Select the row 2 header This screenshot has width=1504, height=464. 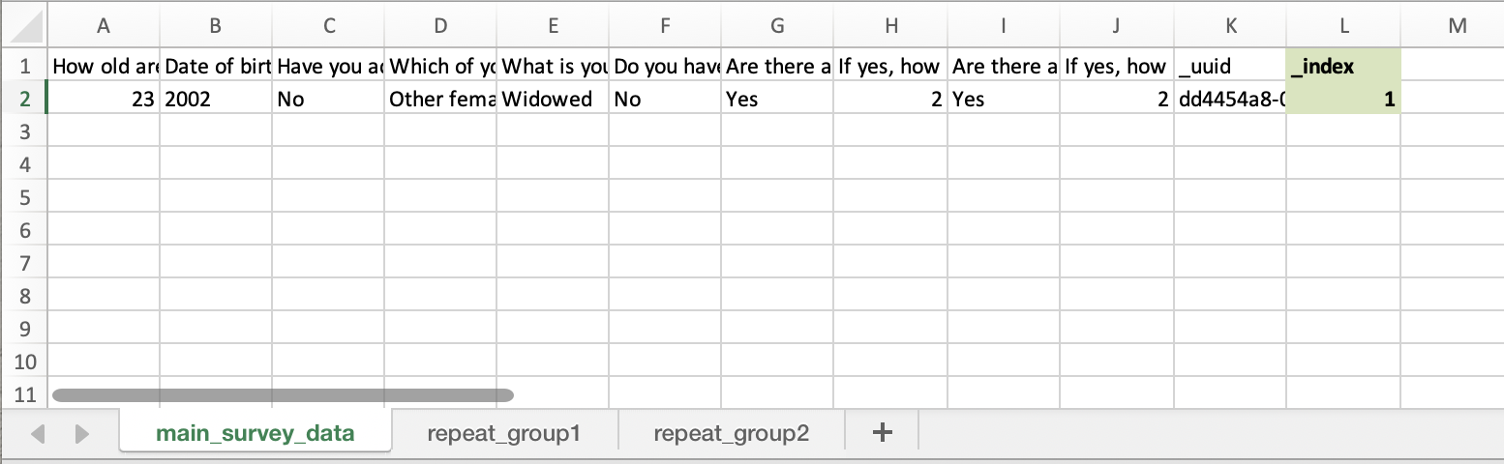click(25, 99)
